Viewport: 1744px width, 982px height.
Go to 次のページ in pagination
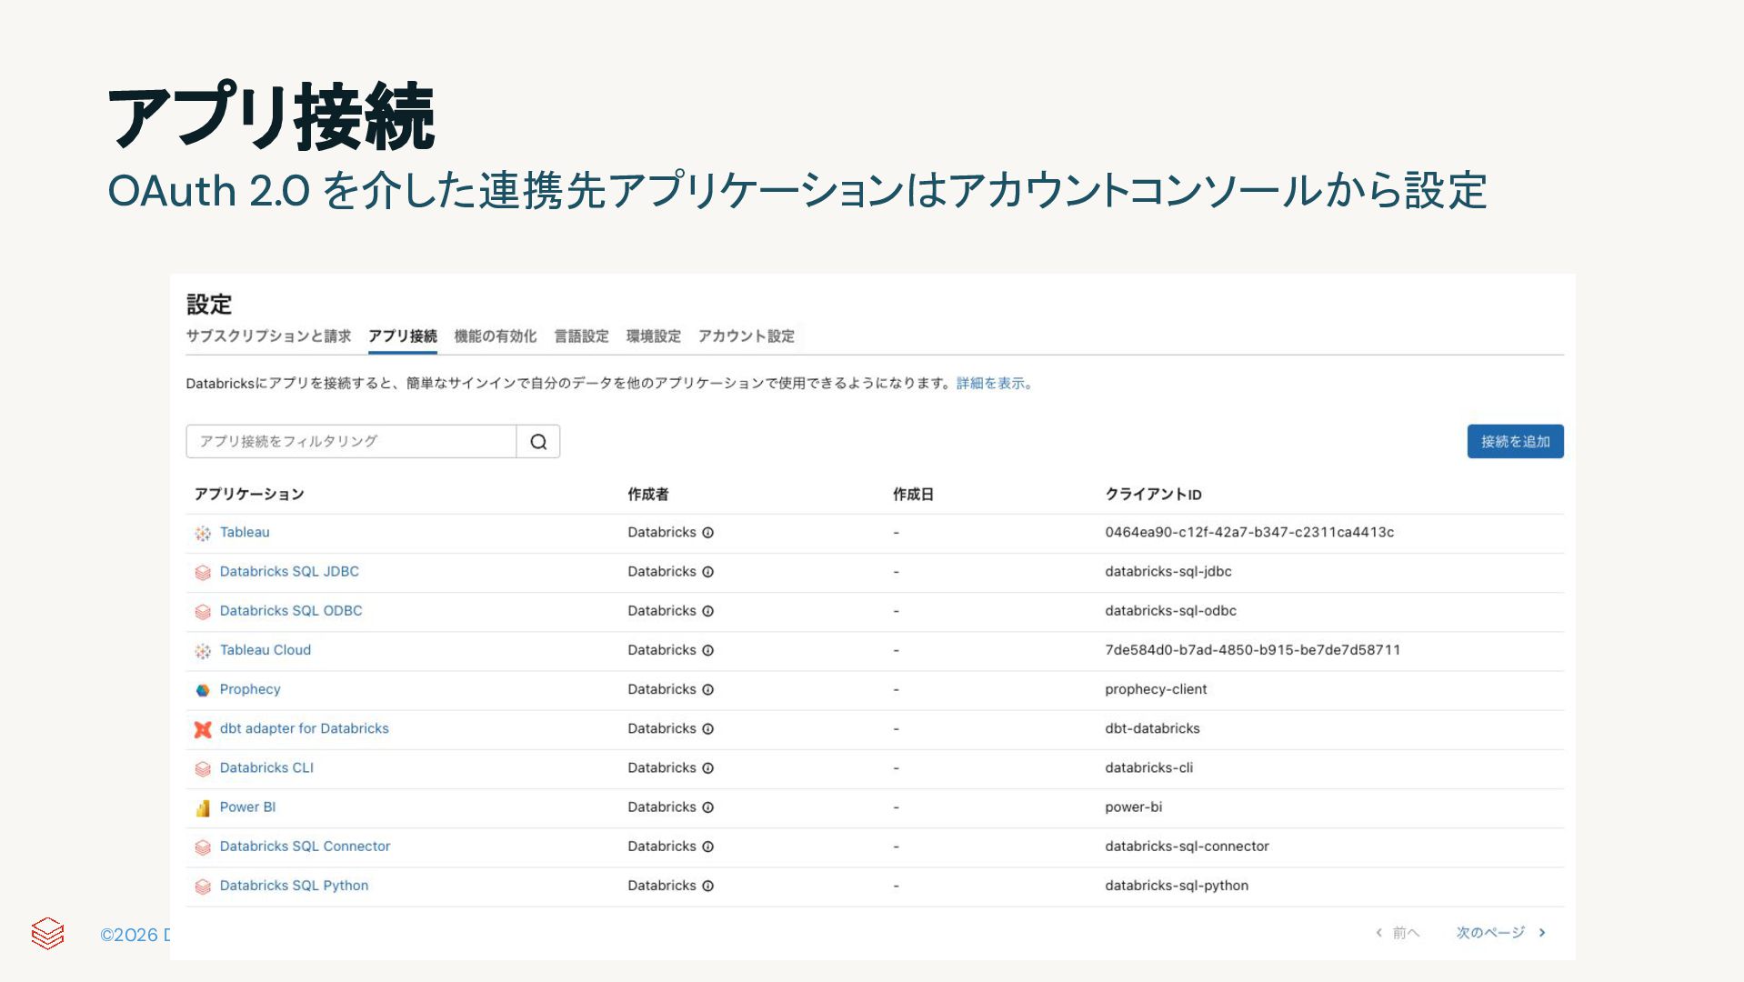pyautogui.click(x=1500, y=933)
